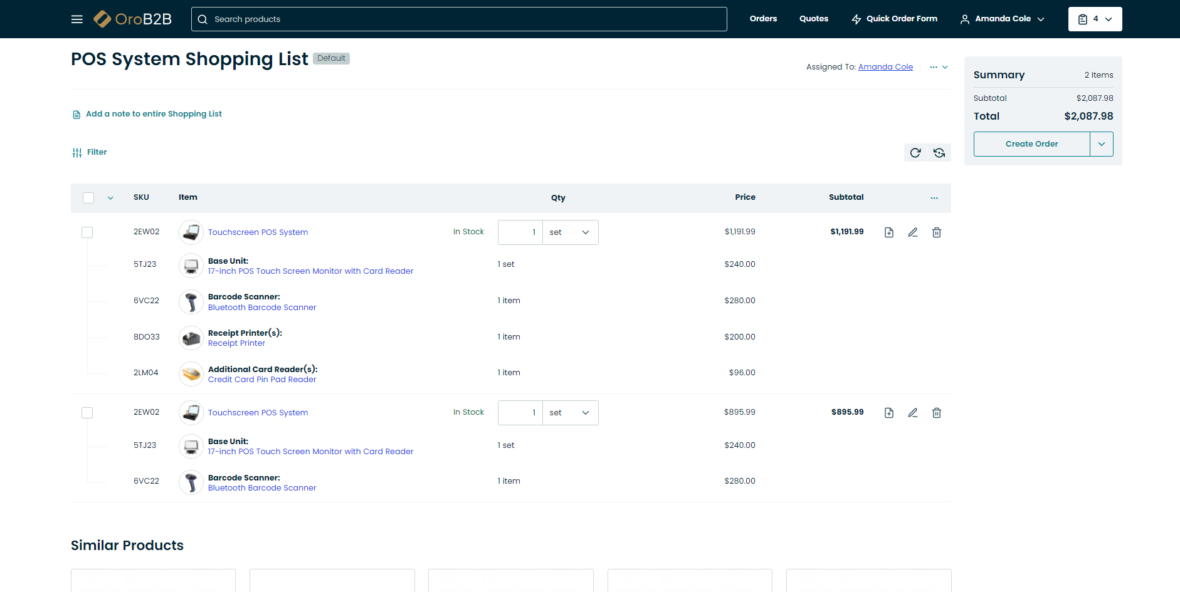Check the second Touchscreen POS System row
The width and height of the screenshot is (1180, 592).
click(87, 413)
